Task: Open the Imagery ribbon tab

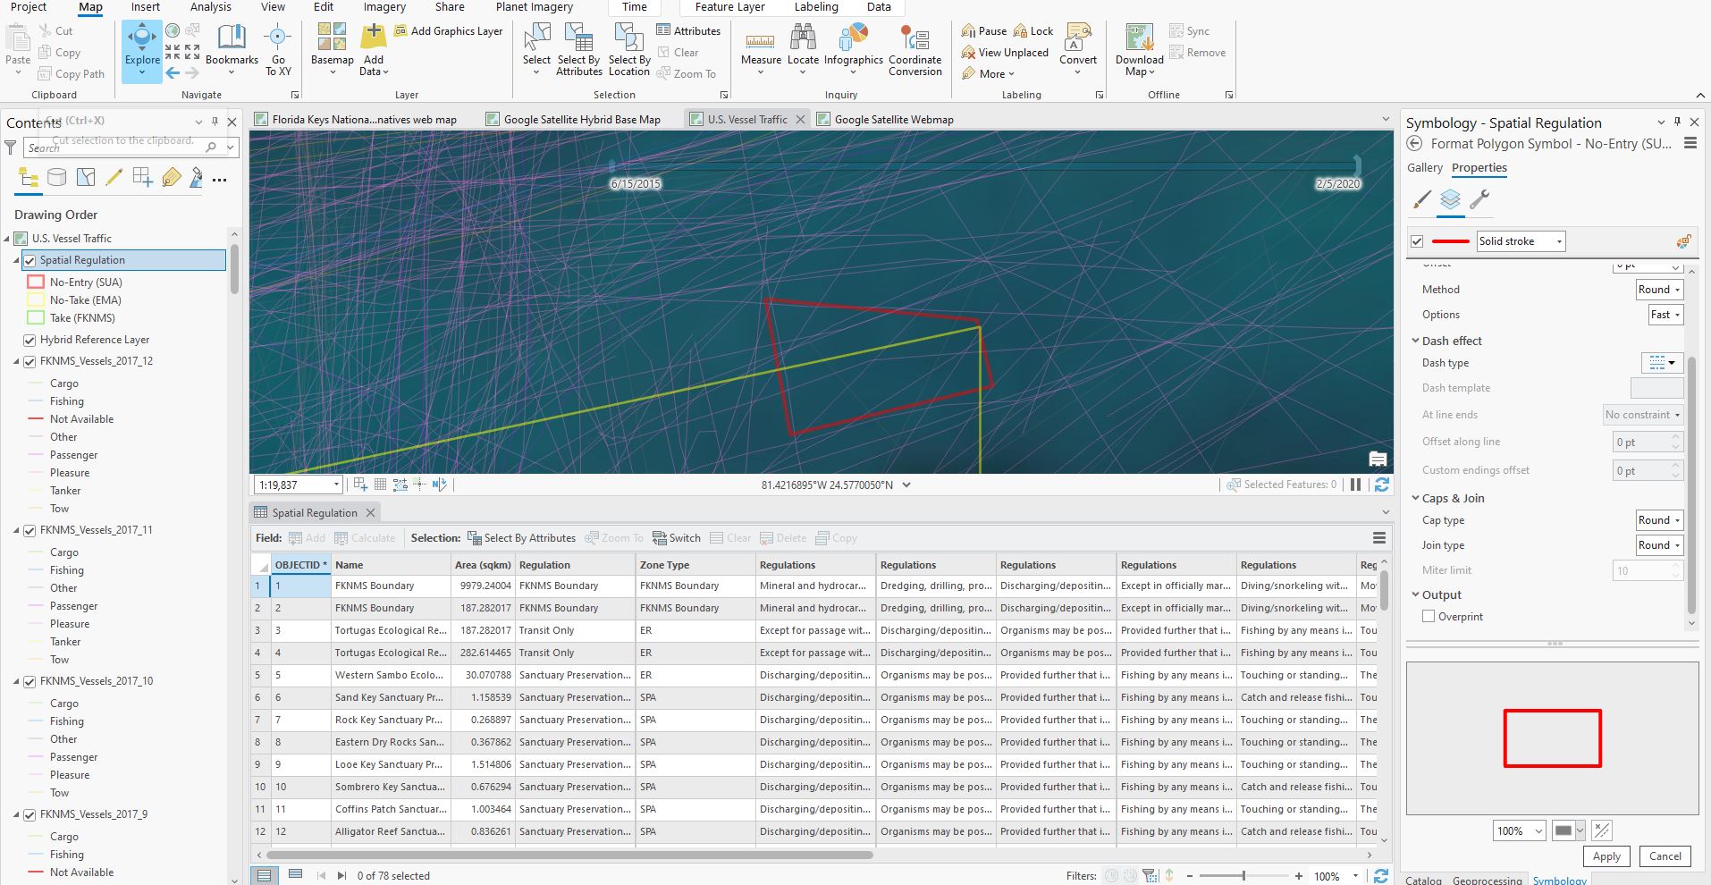Action: pos(383,7)
